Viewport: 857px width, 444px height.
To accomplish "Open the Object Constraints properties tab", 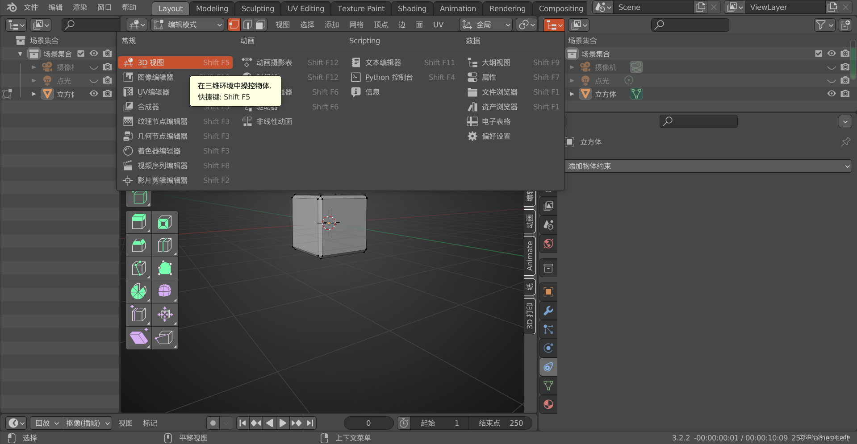I will [548, 367].
